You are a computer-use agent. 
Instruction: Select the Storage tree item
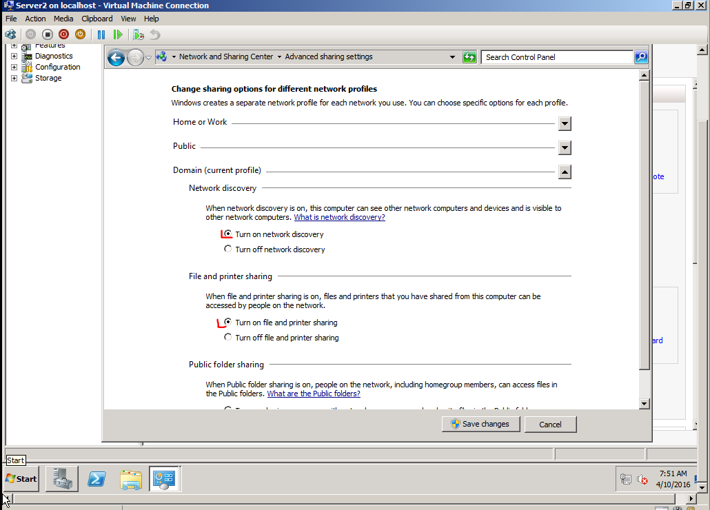click(x=48, y=78)
